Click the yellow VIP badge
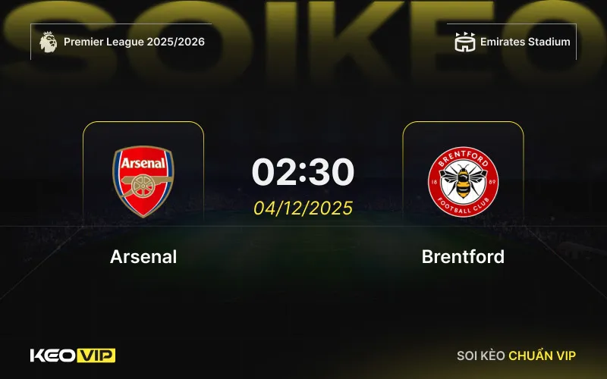The image size is (607, 379). (x=96, y=356)
